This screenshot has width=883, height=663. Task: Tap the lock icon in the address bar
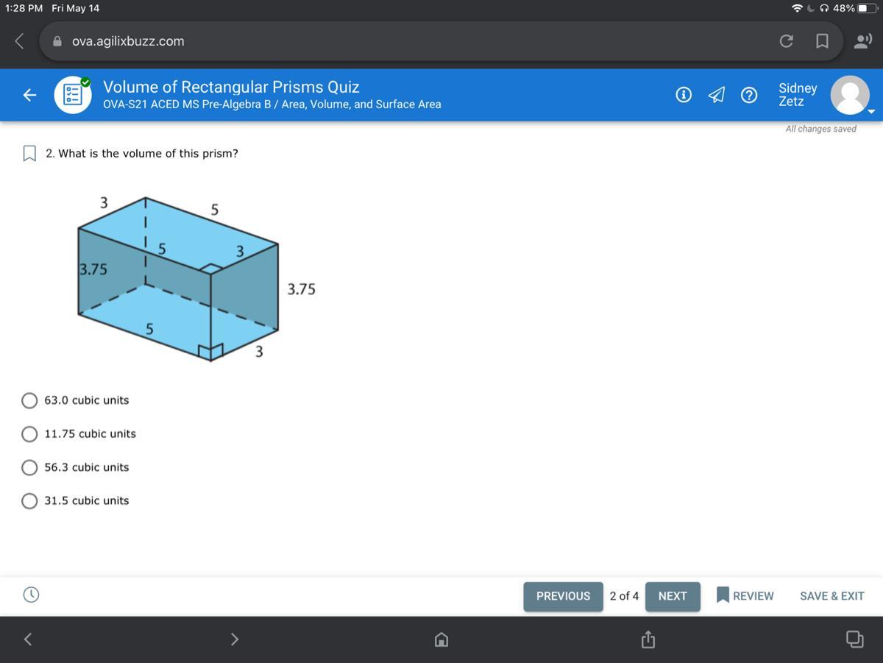click(x=57, y=42)
